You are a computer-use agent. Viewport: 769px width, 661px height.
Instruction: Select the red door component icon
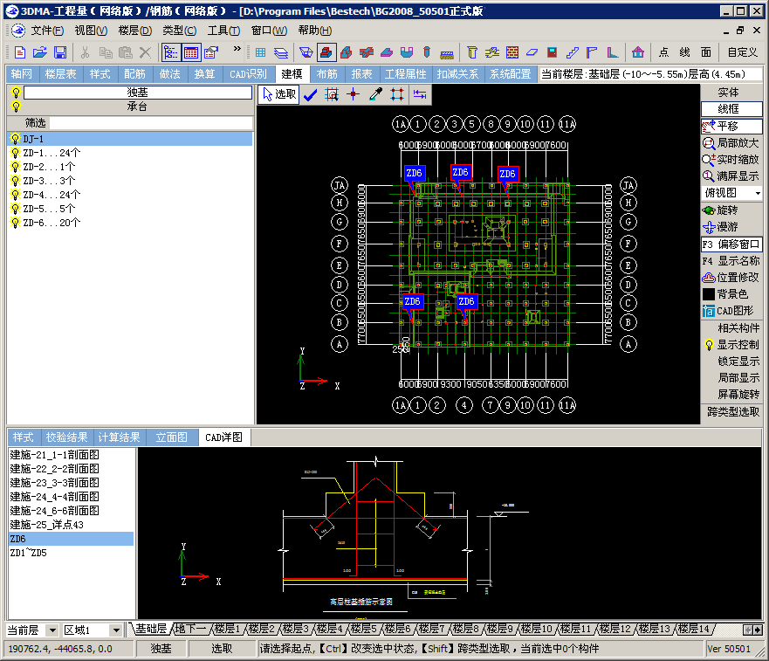coord(553,52)
